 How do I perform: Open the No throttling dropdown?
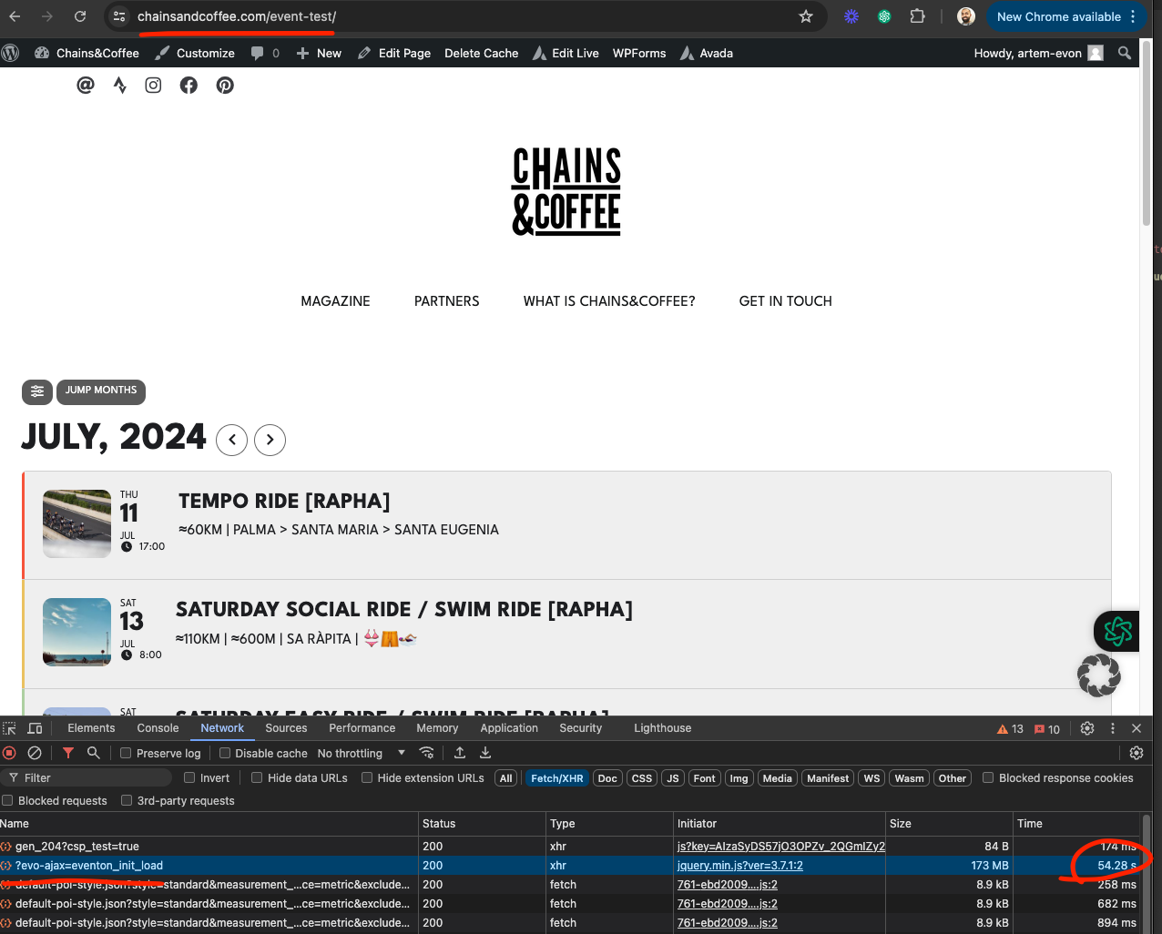click(x=362, y=753)
